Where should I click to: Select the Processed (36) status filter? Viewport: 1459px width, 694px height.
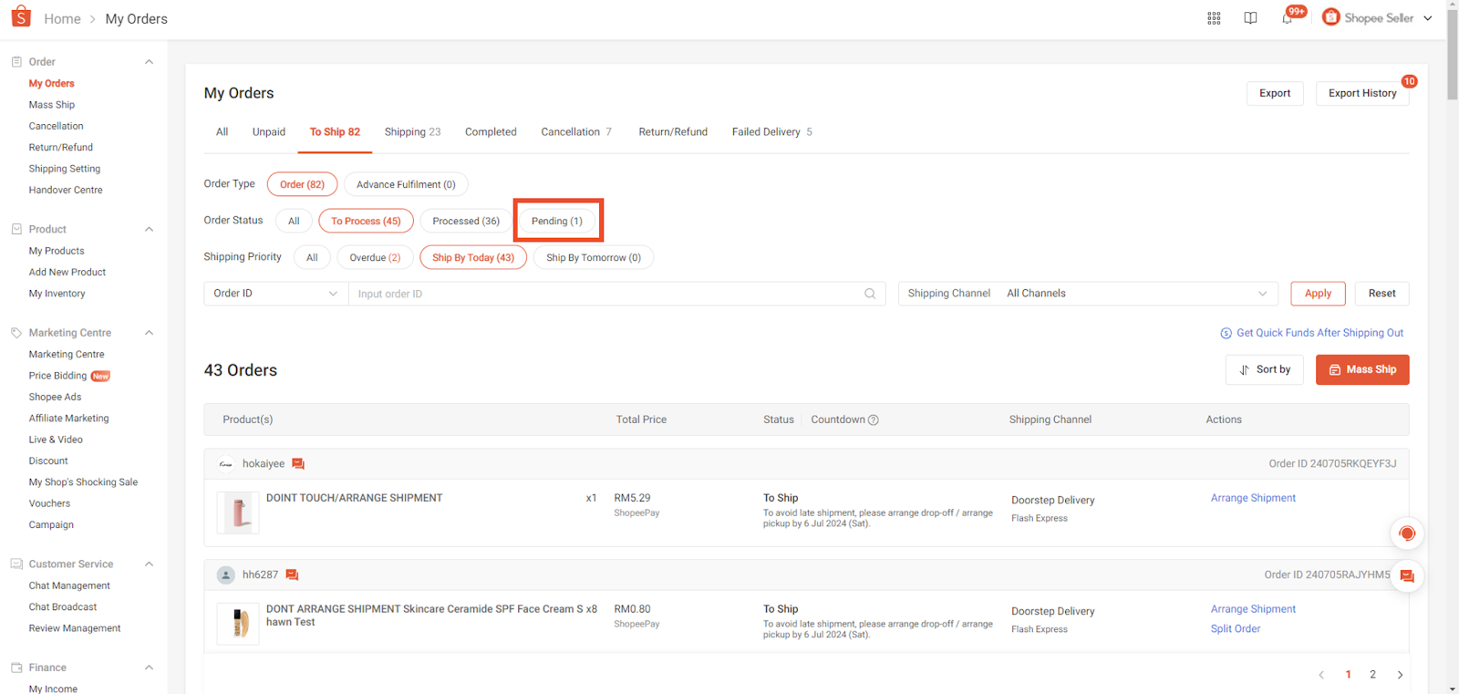(466, 221)
